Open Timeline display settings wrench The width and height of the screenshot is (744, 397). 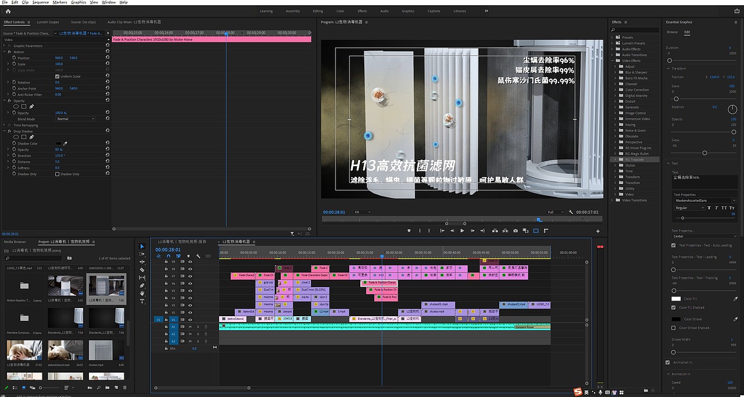click(198, 256)
